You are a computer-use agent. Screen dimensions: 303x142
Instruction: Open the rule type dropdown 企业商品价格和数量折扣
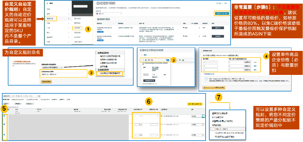click(x=52, y=67)
